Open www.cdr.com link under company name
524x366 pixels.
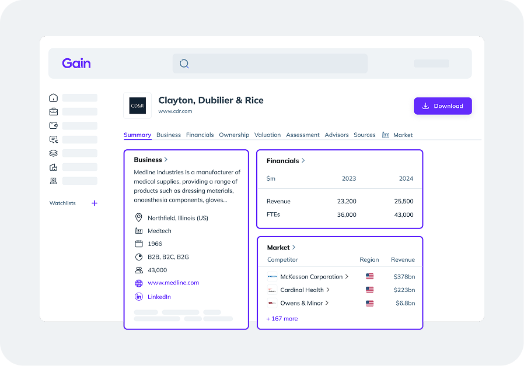pyautogui.click(x=175, y=111)
